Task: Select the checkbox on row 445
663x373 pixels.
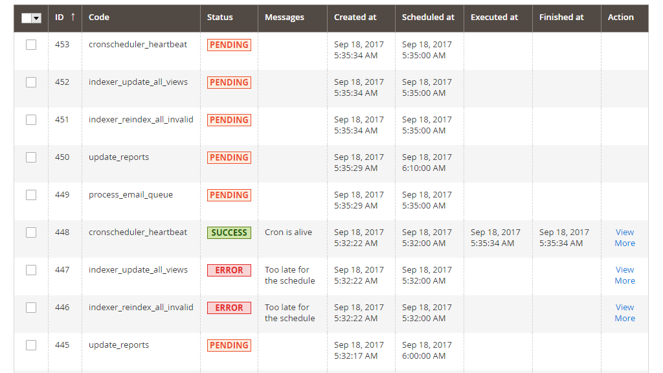Action: pos(30,345)
